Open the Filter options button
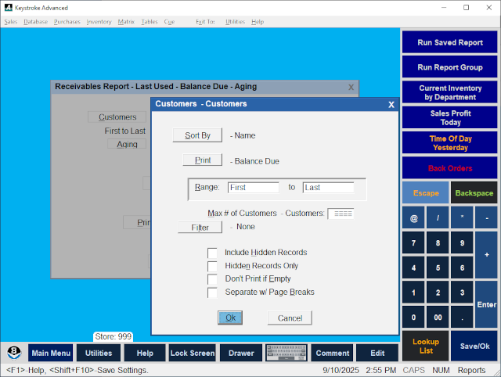Image resolution: width=501 pixels, height=377 pixels. pyautogui.click(x=200, y=228)
